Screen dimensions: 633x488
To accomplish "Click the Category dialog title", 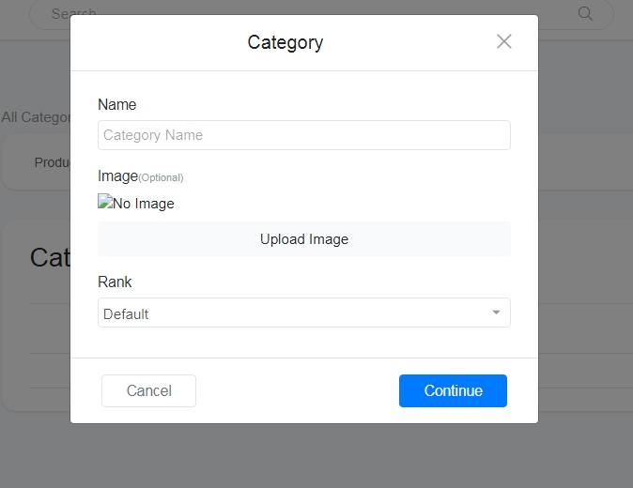I will pos(286,42).
